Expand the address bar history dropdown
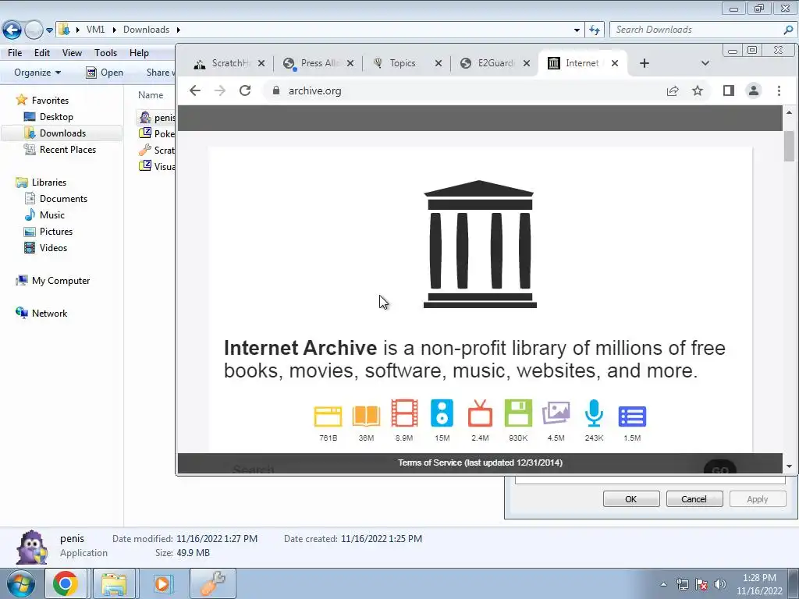Viewport: 799px width, 599px height. (577, 30)
